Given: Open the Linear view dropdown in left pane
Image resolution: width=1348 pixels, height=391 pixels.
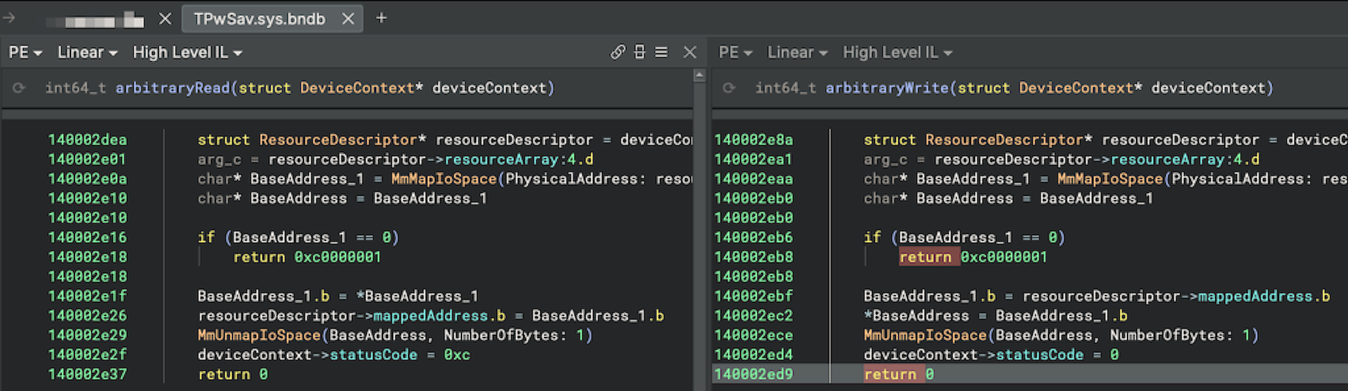Looking at the screenshot, I should coord(87,52).
